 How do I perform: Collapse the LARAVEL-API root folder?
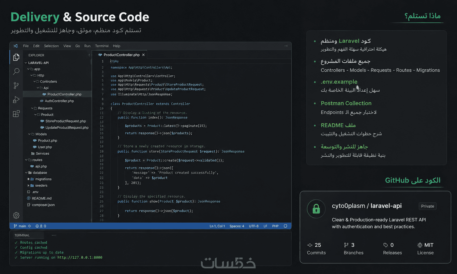coord(26,63)
